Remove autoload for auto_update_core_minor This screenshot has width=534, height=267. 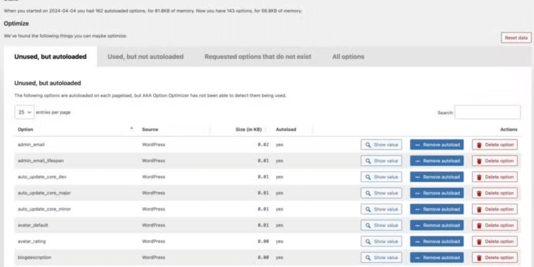(437, 209)
